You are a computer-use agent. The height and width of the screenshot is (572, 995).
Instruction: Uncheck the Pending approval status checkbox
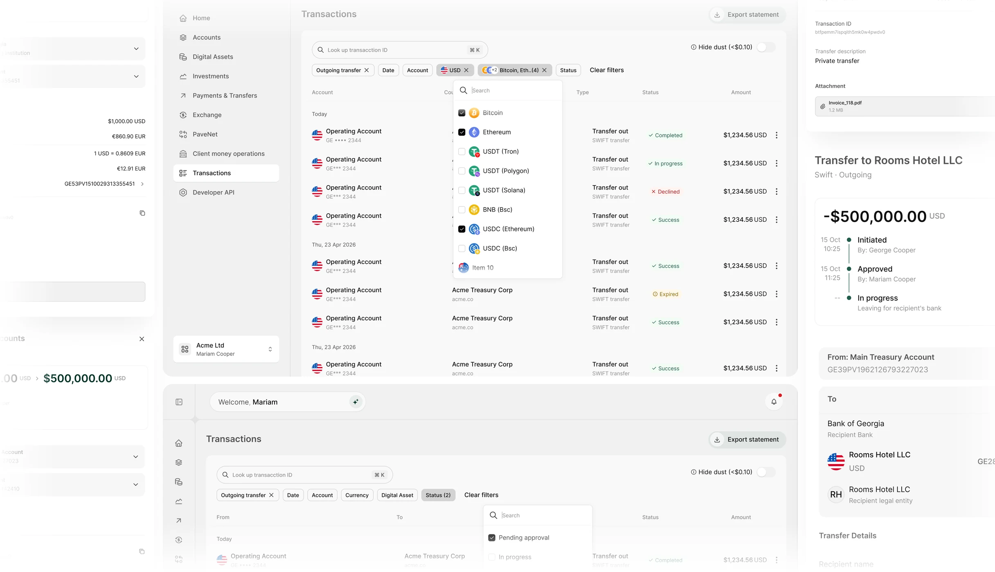[x=492, y=538]
